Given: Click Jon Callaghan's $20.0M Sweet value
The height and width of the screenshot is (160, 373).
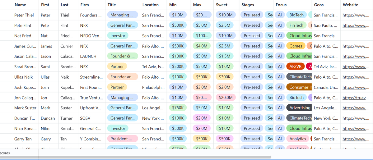Looking at the screenshot, I should (x=226, y=98).
